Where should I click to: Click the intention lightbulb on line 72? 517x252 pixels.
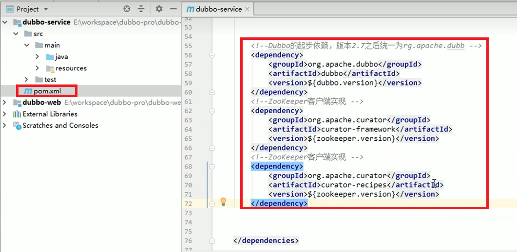click(223, 202)
